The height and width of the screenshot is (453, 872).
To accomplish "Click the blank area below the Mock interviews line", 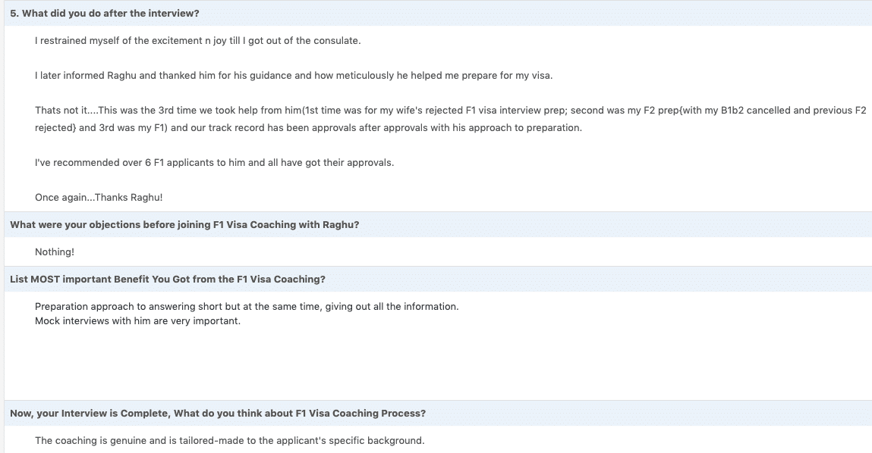I will point(304,364).
